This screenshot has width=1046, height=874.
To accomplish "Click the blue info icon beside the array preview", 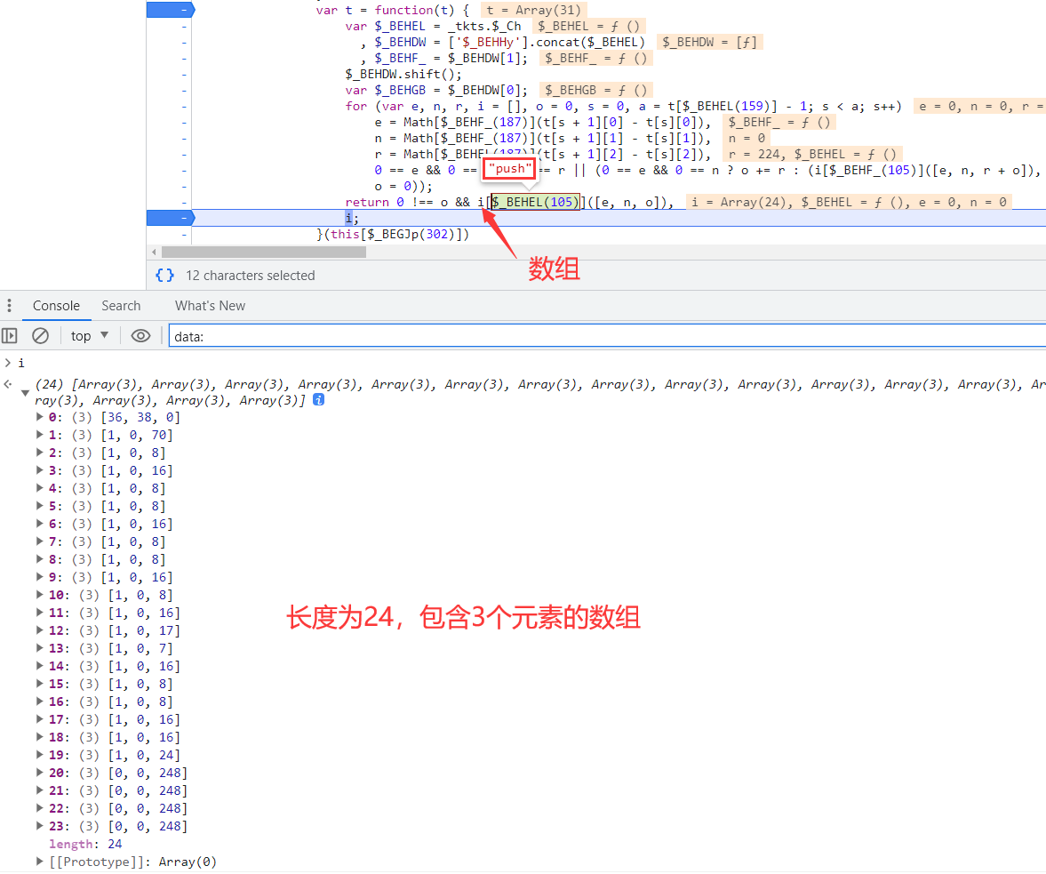I will 318,401.
